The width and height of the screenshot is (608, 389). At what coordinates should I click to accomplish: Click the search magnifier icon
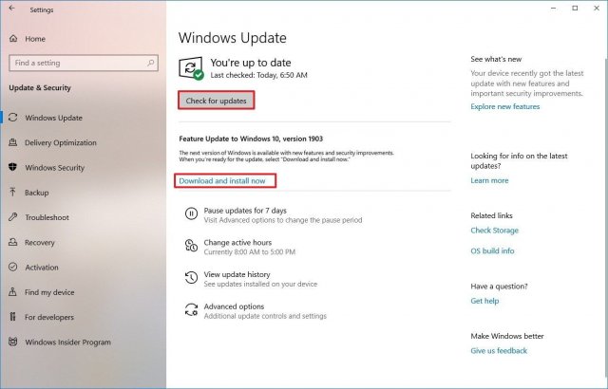click(151, 63)
